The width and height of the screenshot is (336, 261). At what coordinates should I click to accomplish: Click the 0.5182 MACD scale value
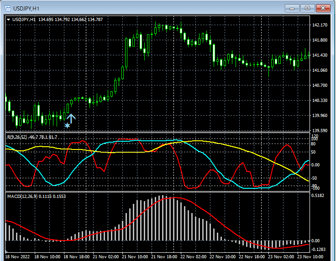(x=318, y=196)
